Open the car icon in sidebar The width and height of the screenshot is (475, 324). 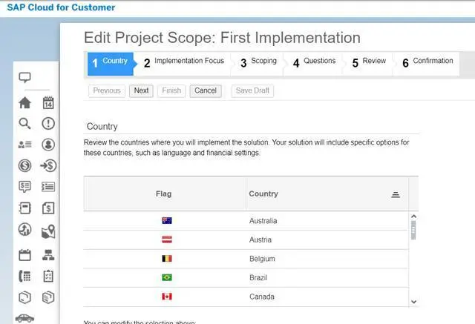pos(24,318)
